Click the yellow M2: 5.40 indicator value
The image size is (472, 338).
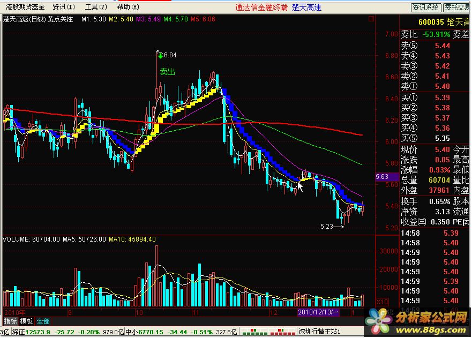[121, 19]
